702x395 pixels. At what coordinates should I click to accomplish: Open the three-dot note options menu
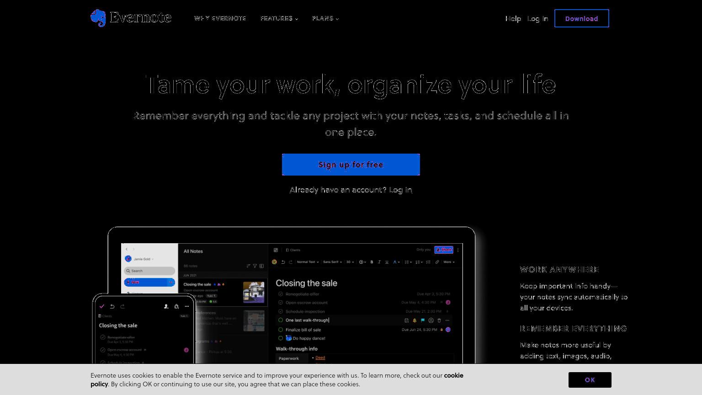(x=458, y=250)
